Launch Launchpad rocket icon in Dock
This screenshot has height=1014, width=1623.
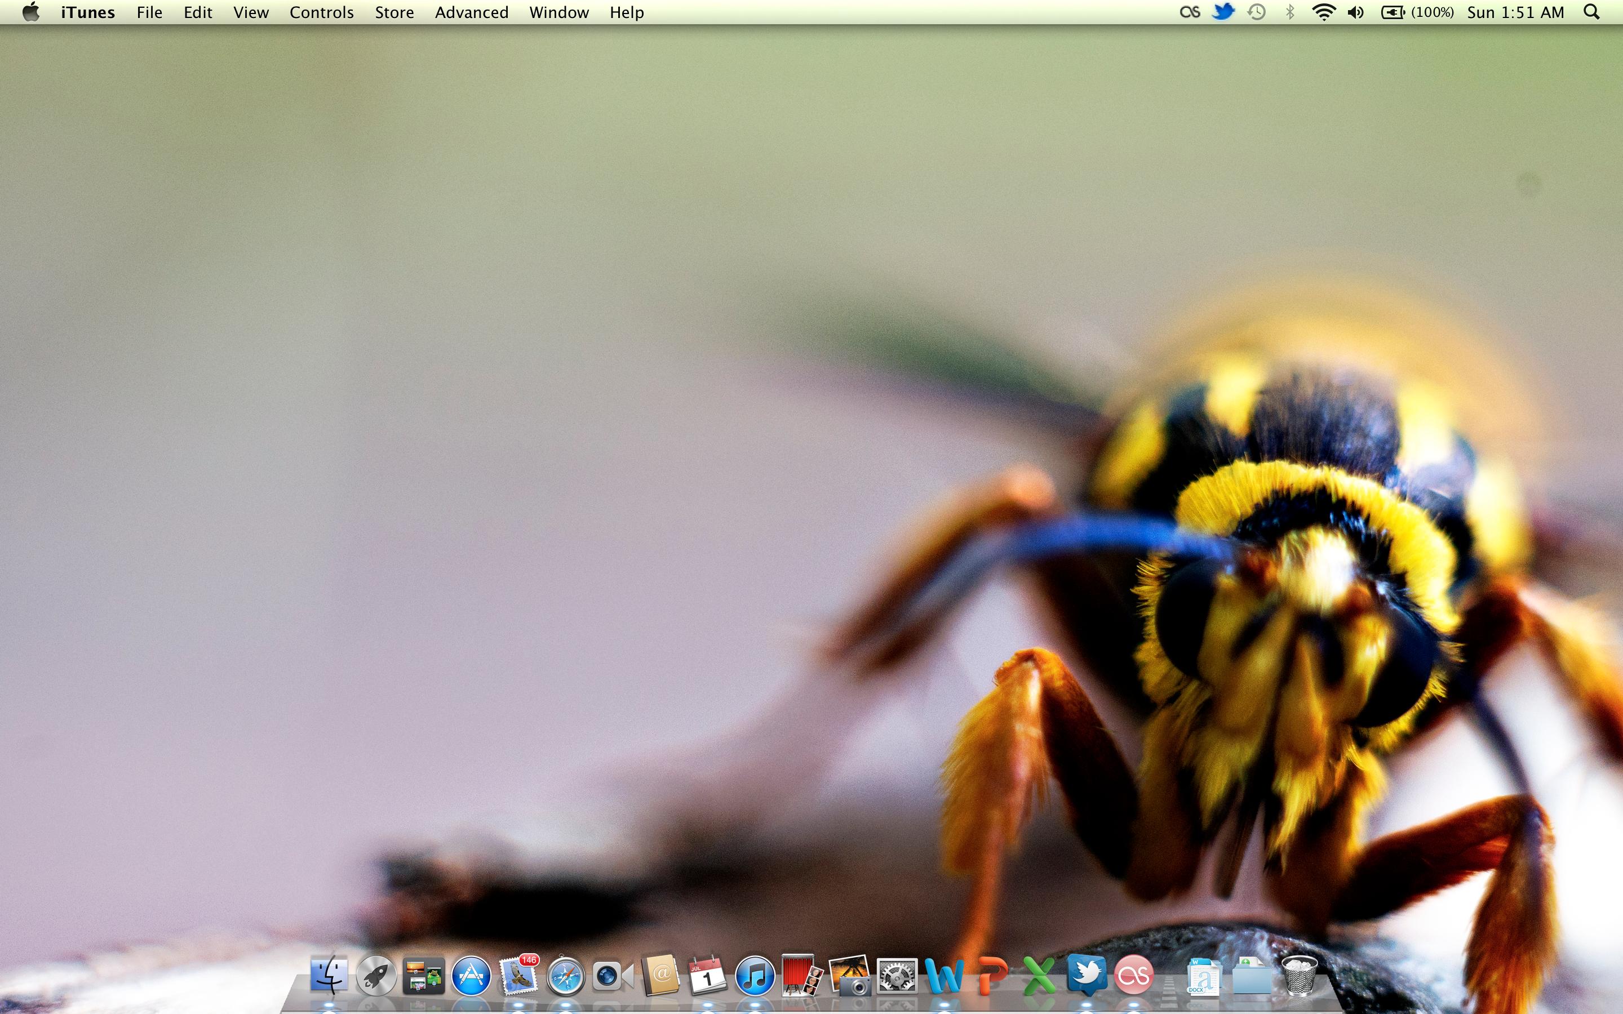tap(376, 975)
